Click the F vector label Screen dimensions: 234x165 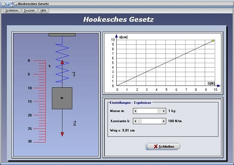coord(74,75)
